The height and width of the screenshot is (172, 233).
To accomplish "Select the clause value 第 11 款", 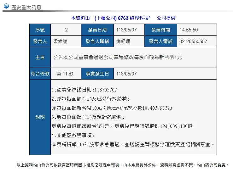I will (x=65, y=74).
